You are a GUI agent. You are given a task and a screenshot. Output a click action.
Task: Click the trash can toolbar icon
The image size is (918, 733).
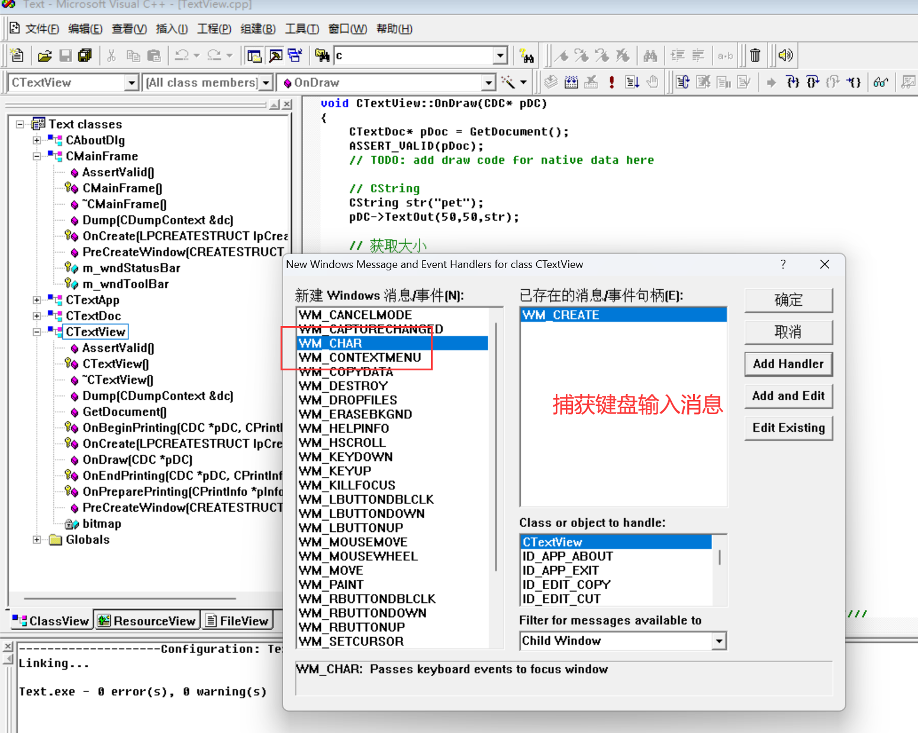(x=755, y=56)
